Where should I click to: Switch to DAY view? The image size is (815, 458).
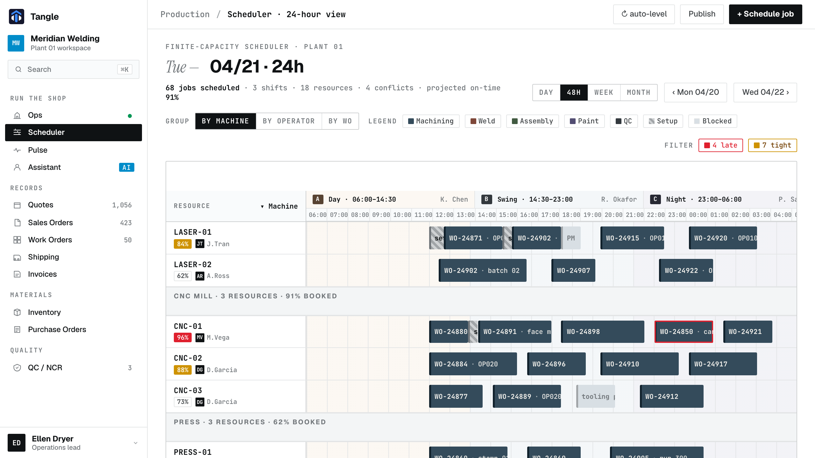click(546, 93)
